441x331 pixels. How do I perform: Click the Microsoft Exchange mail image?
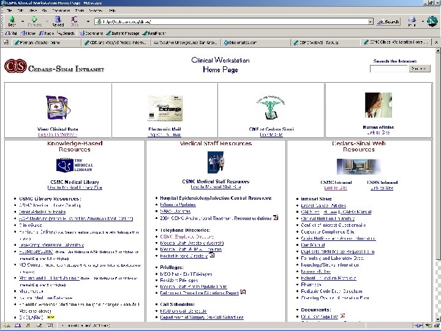165,108
